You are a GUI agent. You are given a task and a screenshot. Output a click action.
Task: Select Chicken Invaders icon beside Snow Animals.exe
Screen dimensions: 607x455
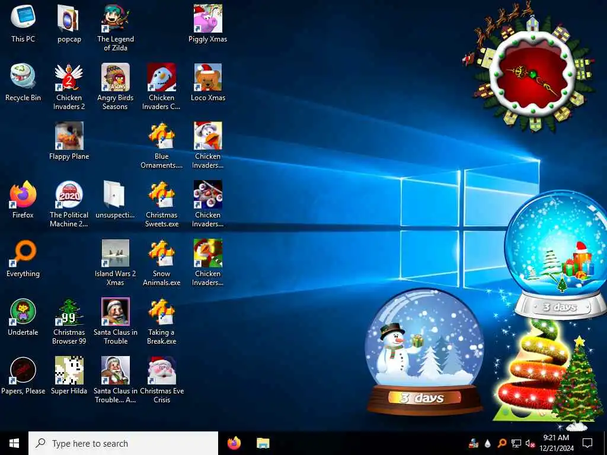point(208,263)
